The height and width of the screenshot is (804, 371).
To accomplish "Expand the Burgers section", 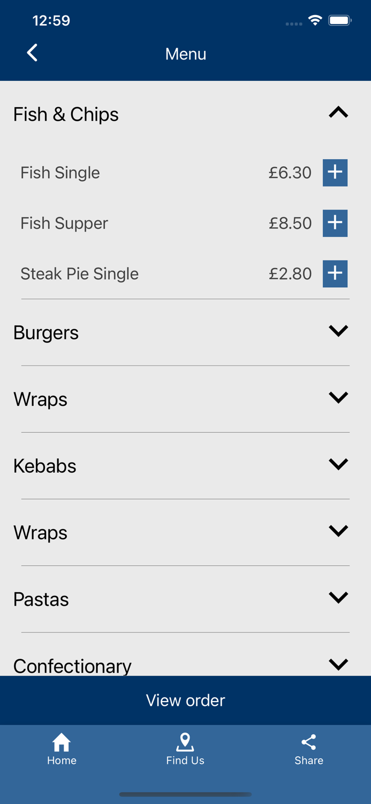I will pyautogui.click(x=338, y=331).
